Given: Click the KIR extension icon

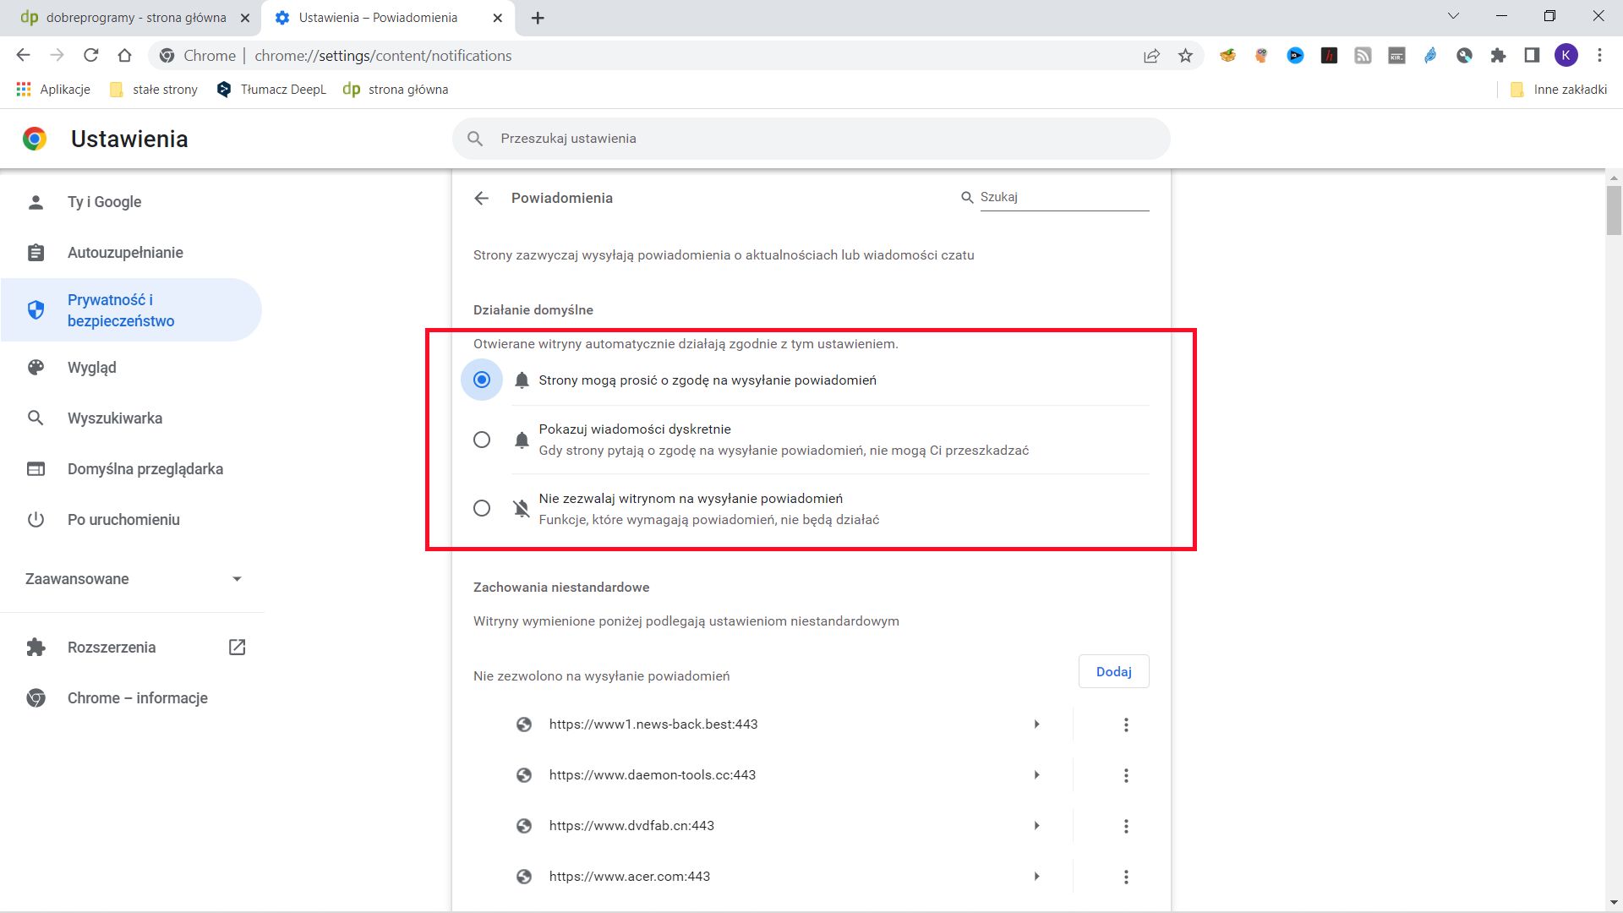Looking at the screenshot, I should coord(1396,55).
